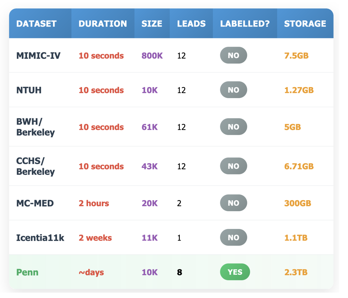The width and height of the screenshot is (348, 298).
Task: Click the 2.3TB storage value
Action: [296, 272]
